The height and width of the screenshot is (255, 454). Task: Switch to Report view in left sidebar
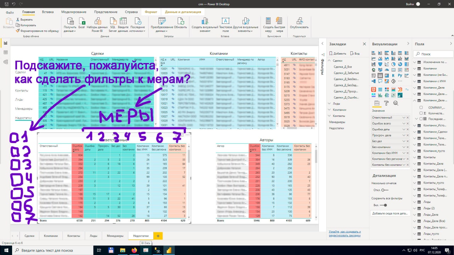pyautogui.click(x=5, y=43)
